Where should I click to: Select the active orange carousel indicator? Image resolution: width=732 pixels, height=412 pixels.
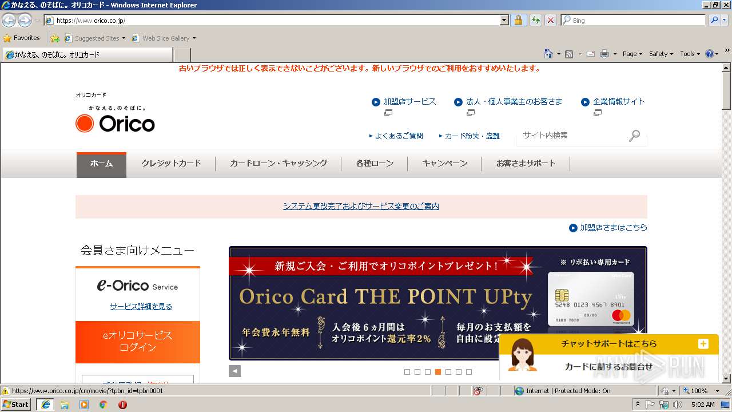438,372
